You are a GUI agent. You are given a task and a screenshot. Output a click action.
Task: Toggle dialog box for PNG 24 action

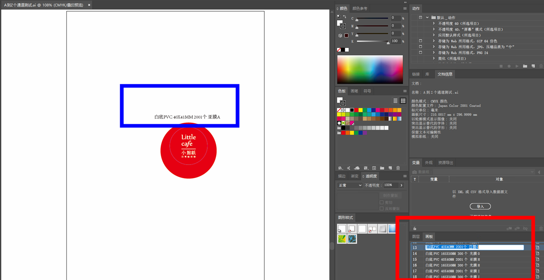421,52
